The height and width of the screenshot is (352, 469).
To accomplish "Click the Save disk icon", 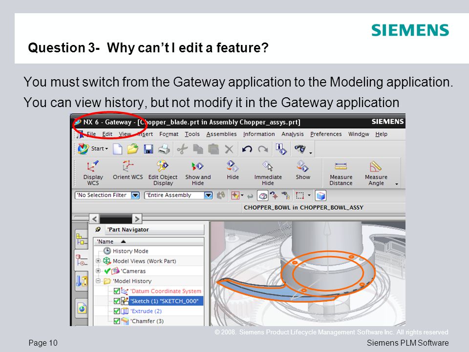I will click(149, 149).
